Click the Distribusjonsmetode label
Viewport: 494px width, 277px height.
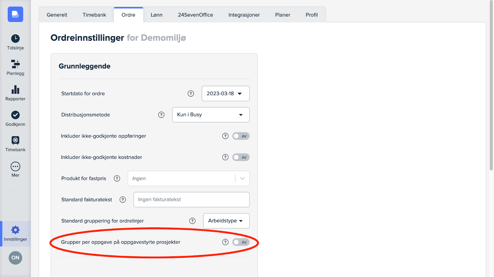click(86, 115)
